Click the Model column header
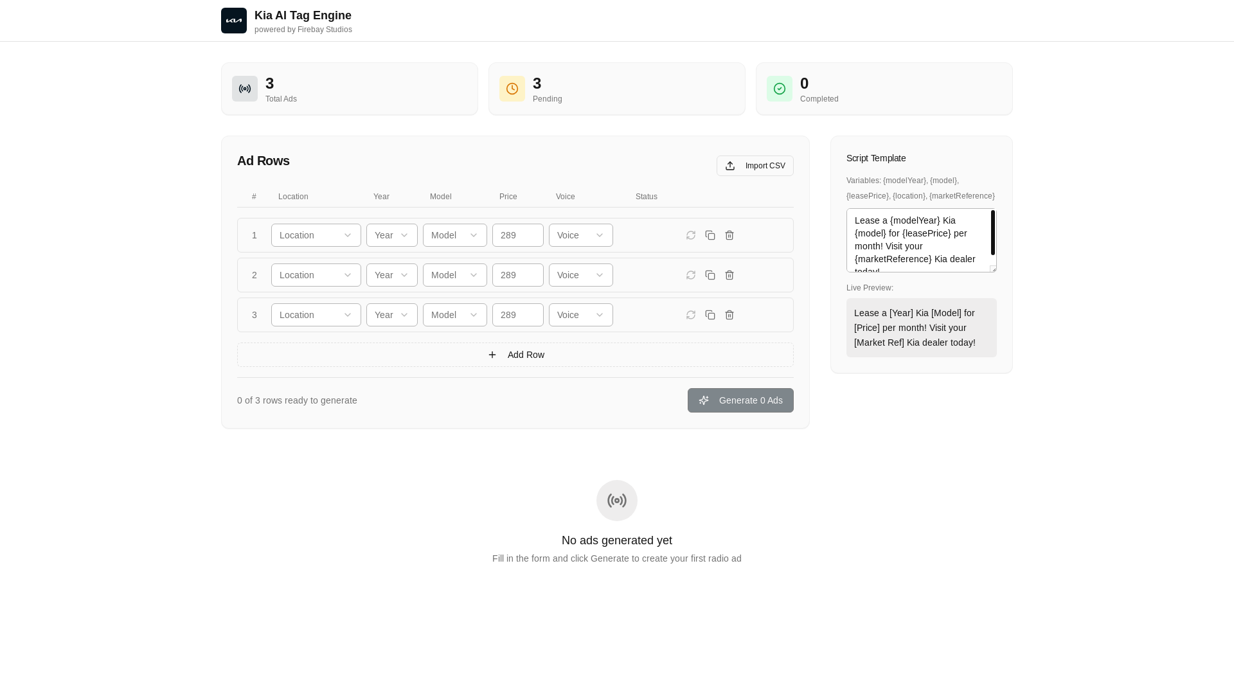 (441, 197)
